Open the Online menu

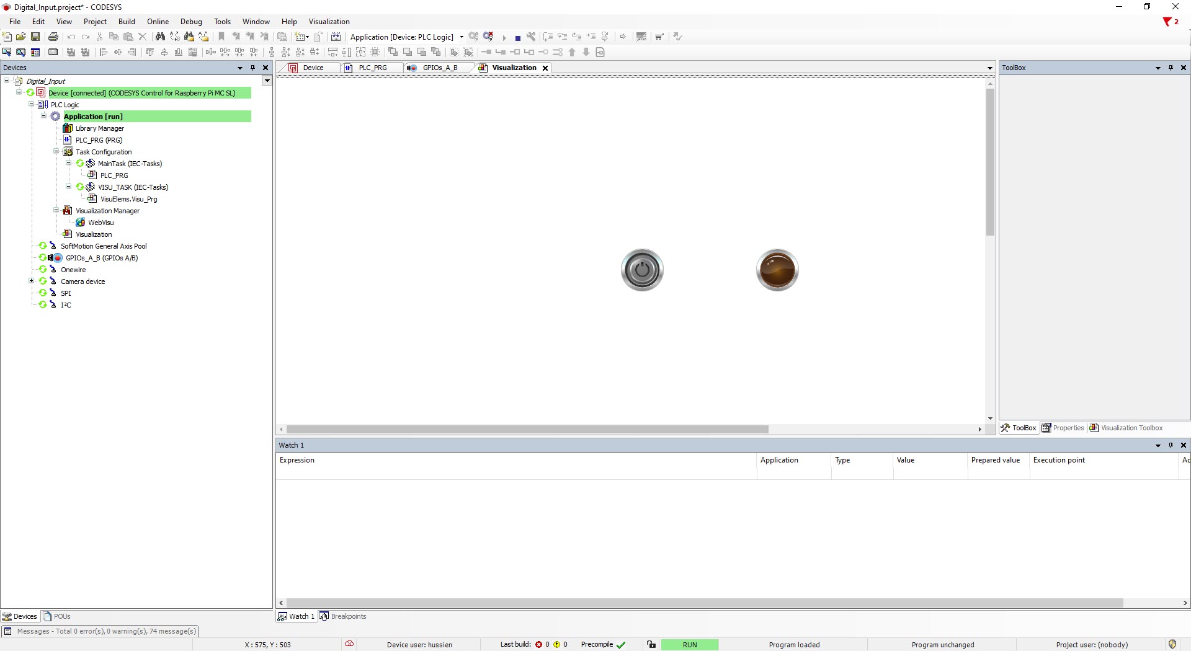(158, 22)
